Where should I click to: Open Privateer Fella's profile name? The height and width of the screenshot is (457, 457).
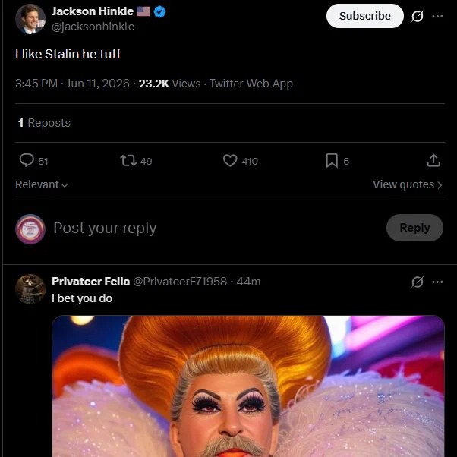click(90, 282)
